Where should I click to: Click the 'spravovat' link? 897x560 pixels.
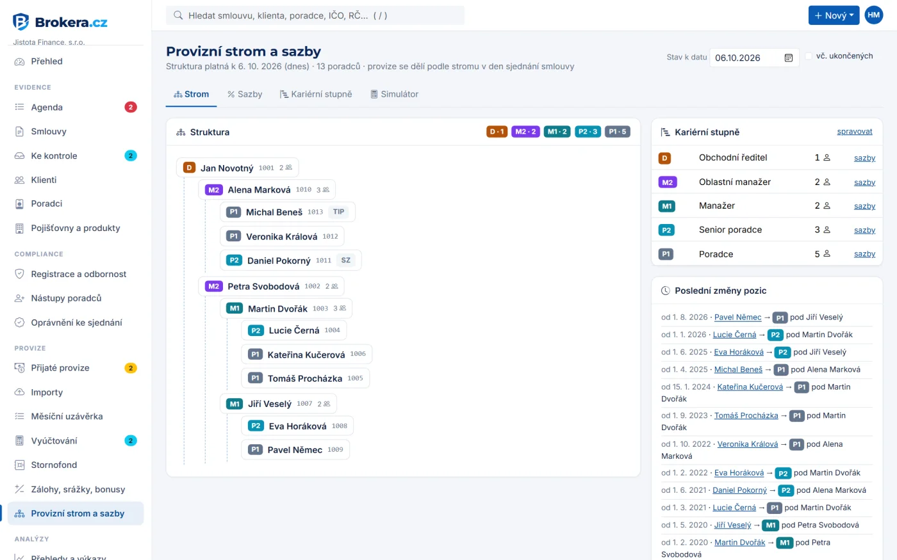[855, 132]
